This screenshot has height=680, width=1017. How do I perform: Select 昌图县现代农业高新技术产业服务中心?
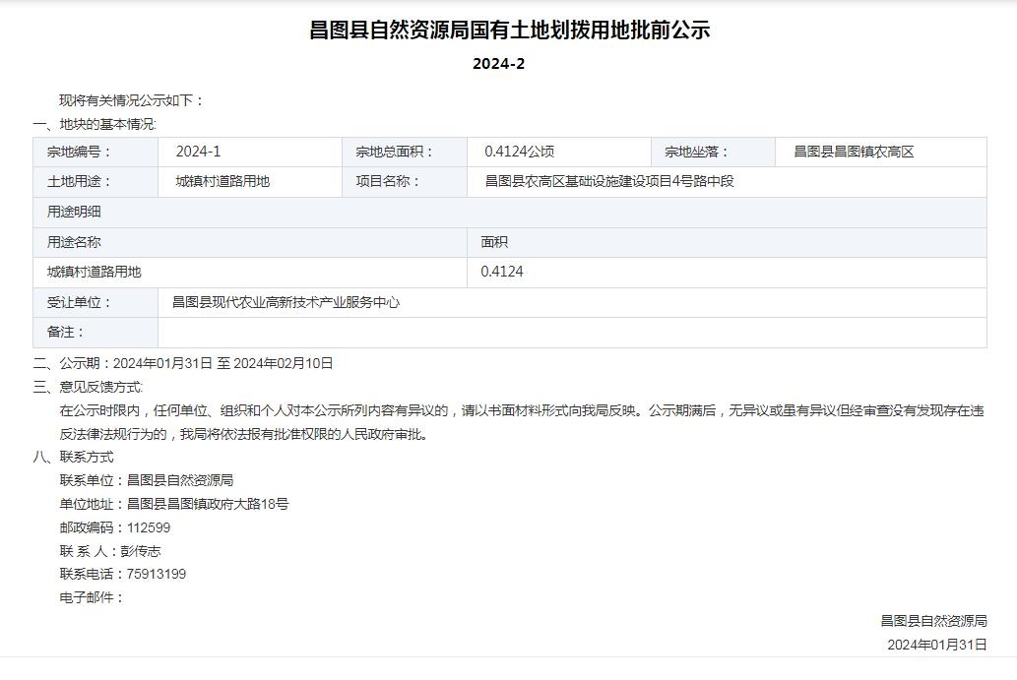coord(286,303)
